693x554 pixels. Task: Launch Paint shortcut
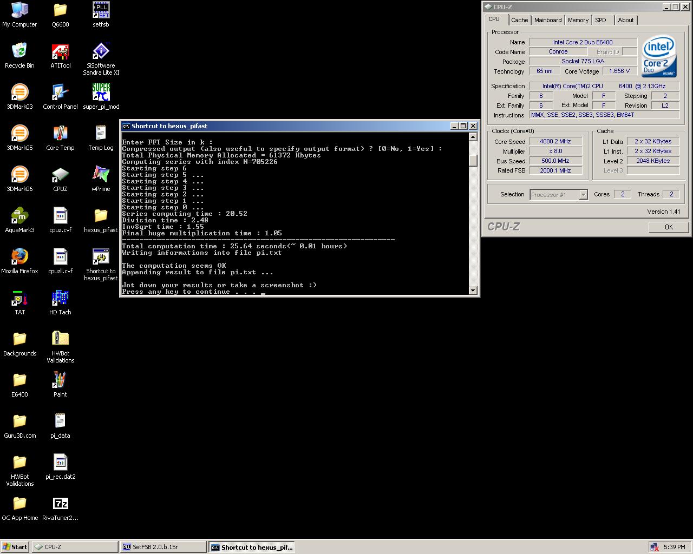tap(60, 385)
